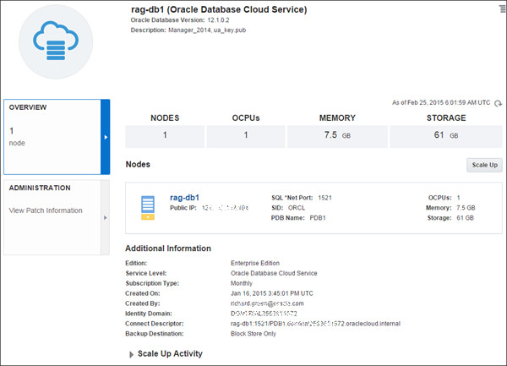
Task: Open the rag-db1 node link
Action: [x=184, y=198]
